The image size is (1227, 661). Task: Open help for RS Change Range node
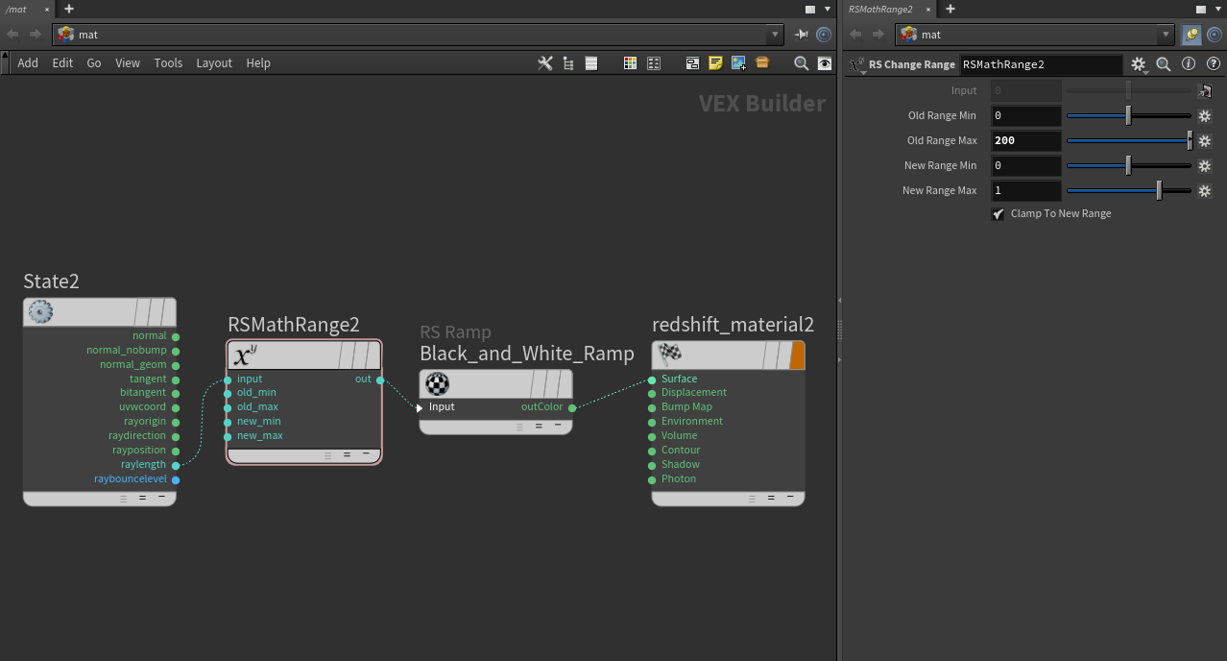pyautogui.click(x=1212, y=64)
